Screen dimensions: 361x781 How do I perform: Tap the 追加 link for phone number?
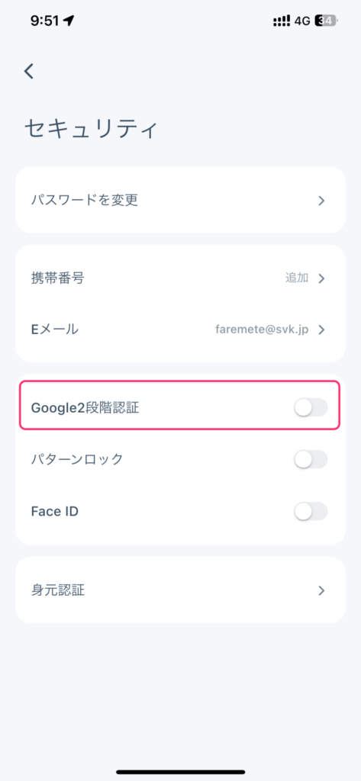click(297, 278)
